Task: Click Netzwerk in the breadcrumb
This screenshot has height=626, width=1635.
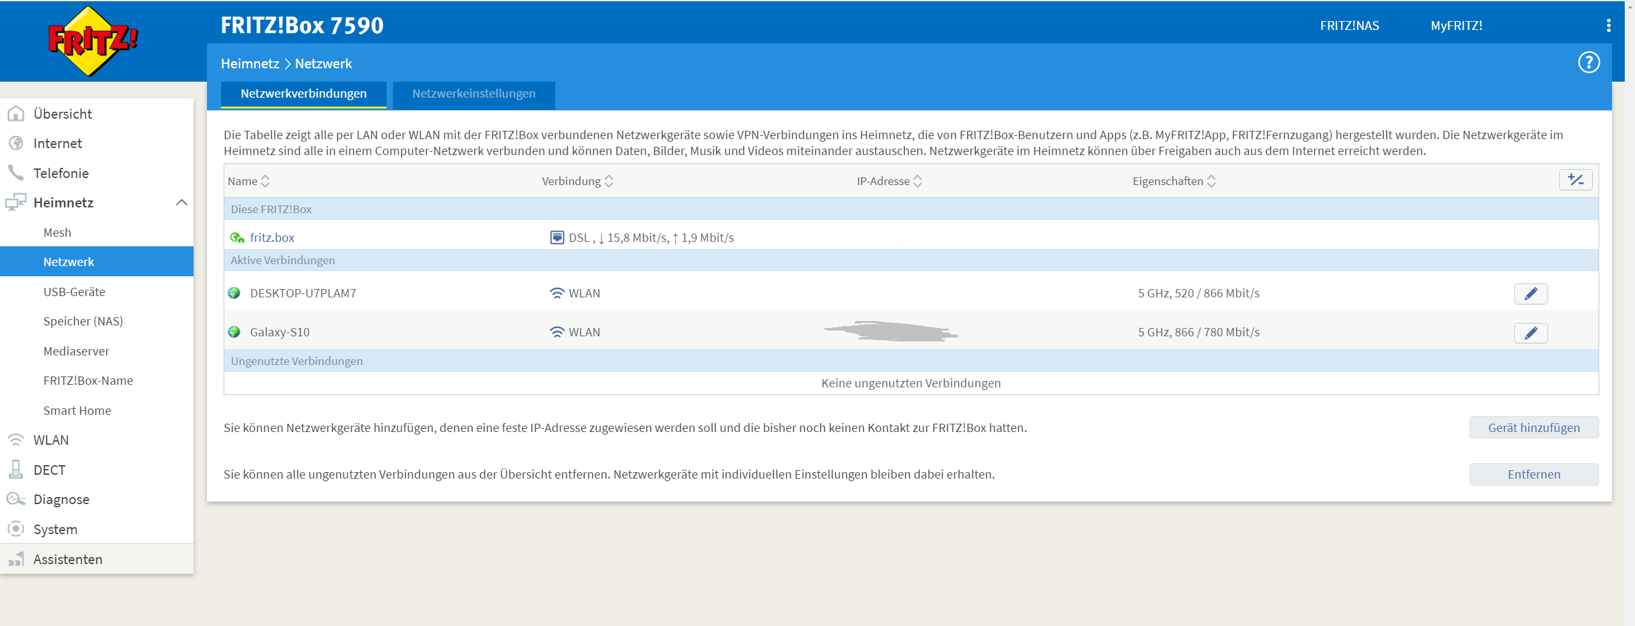Action: coord(323,64)
